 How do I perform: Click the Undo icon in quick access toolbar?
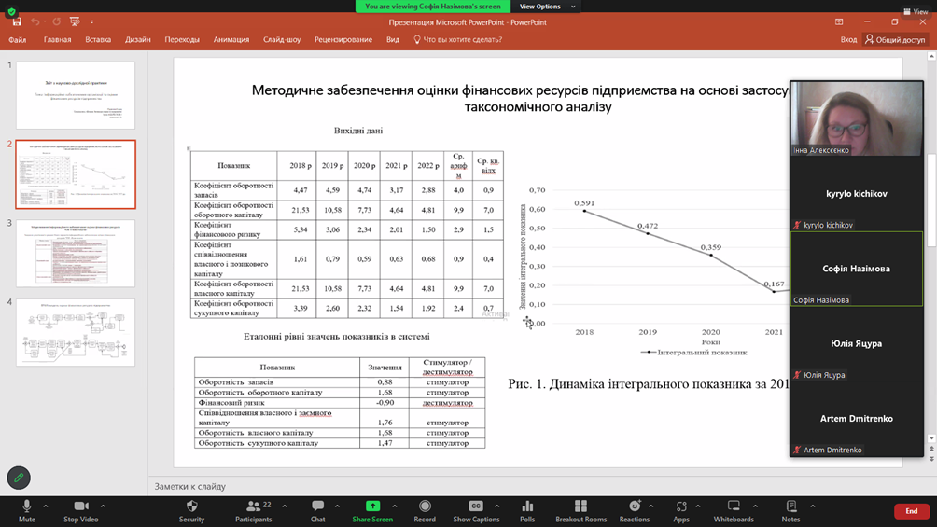pyautogui.click(x=35, y=22)
